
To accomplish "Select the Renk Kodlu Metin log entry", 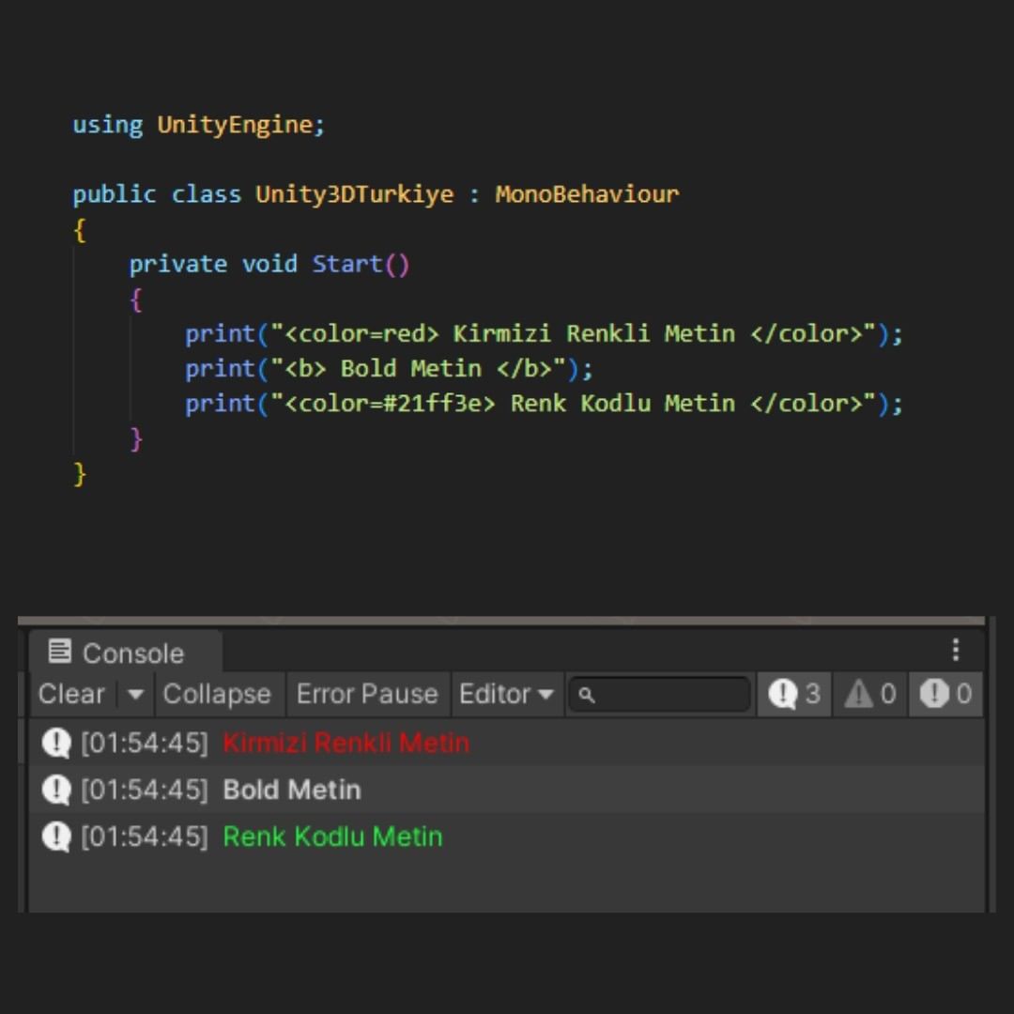I will 506,837.
